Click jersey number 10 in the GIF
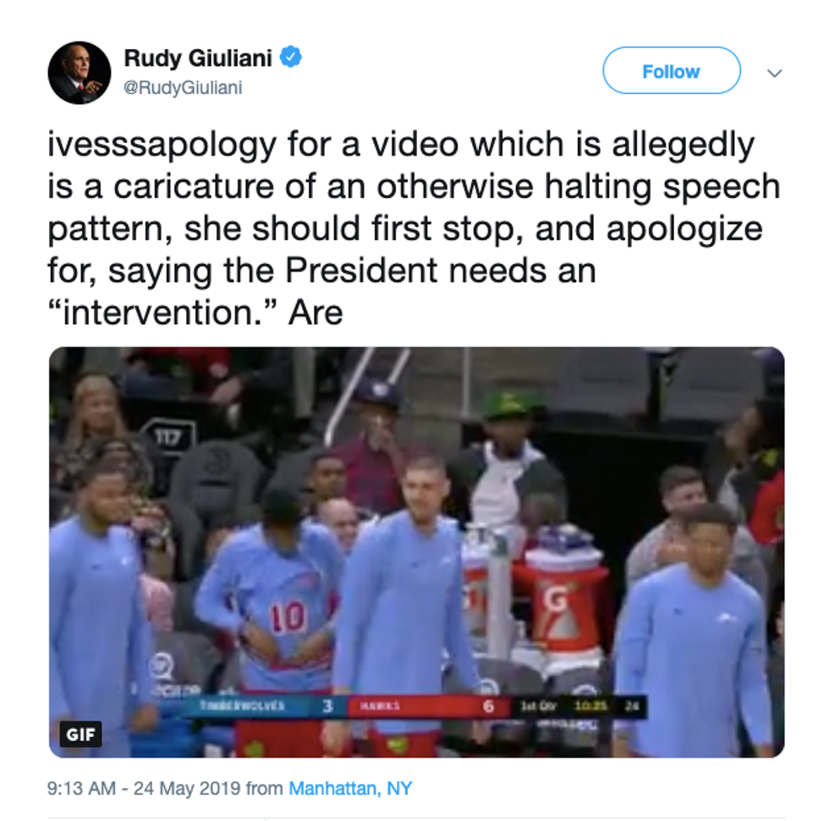The width and height of the screenshot is (829, 821). click(288, 617)
